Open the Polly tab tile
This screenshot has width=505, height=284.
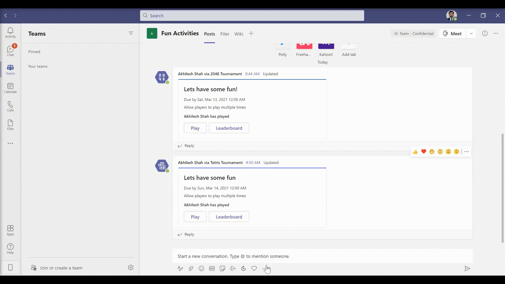pyautogui.click(x=283, y=50)
